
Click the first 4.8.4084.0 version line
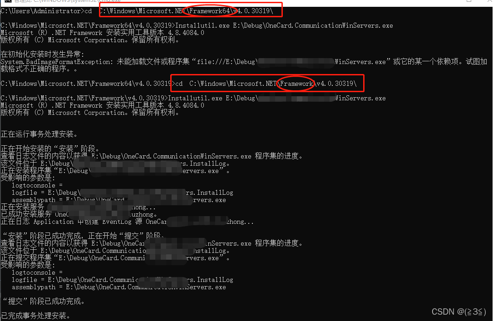(x=103, y=33)
